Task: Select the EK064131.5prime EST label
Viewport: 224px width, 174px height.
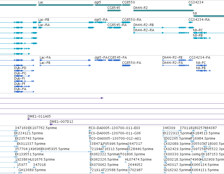Action: point(205,170)
